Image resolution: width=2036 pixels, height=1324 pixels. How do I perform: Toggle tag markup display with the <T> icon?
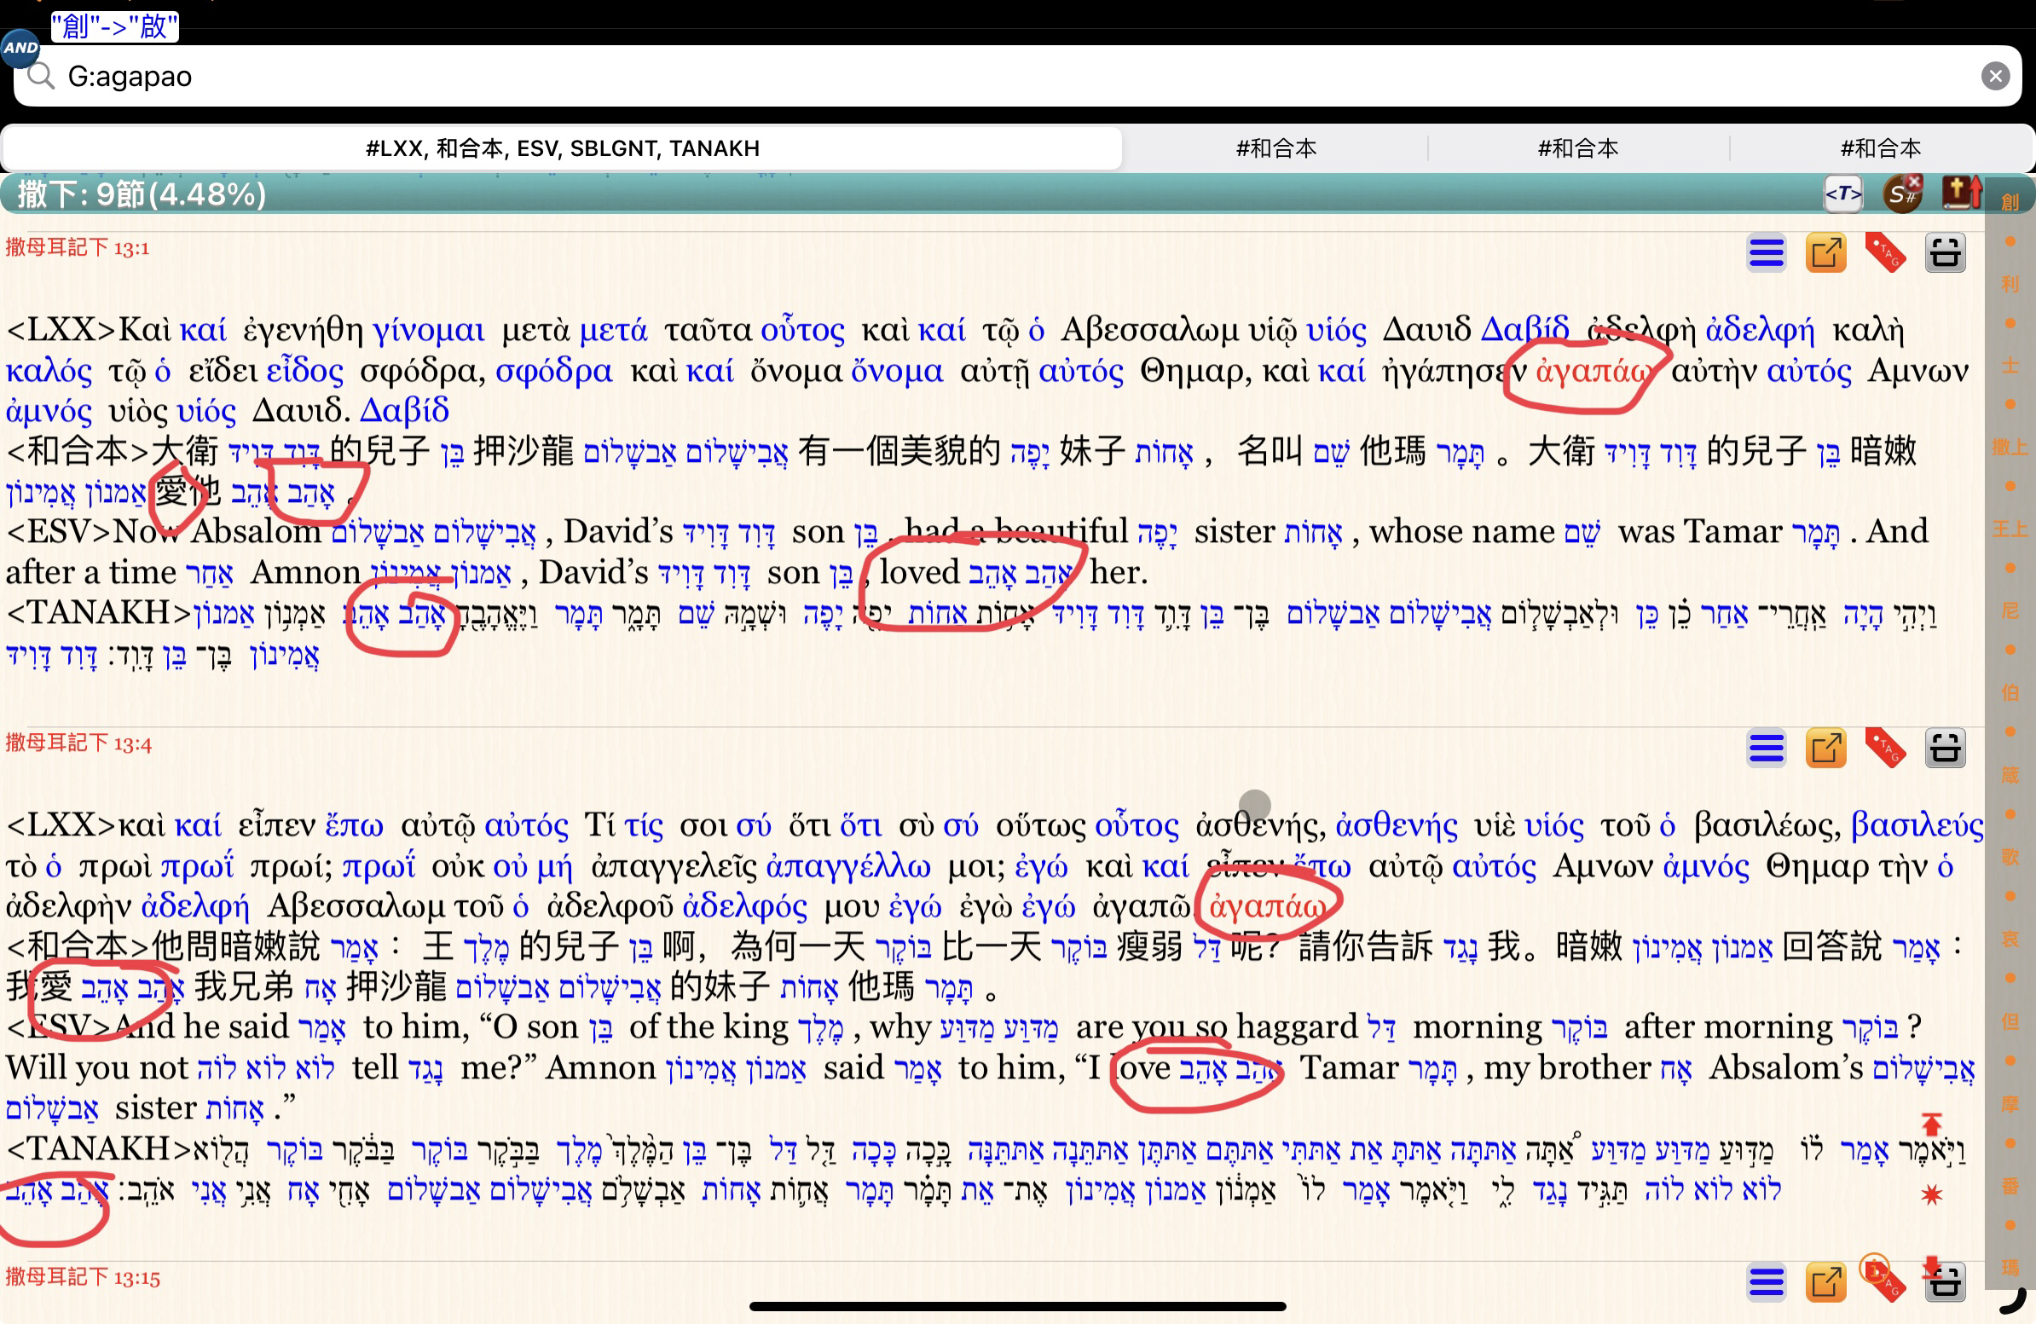click(1843, 194)
